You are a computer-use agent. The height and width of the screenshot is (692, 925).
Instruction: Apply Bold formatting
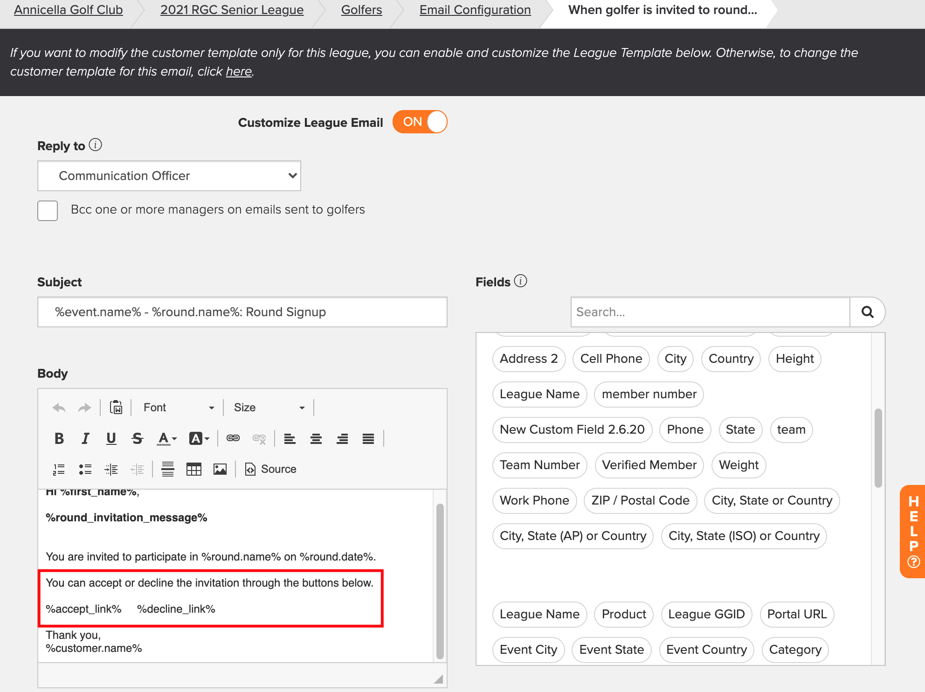coord(59,438)
